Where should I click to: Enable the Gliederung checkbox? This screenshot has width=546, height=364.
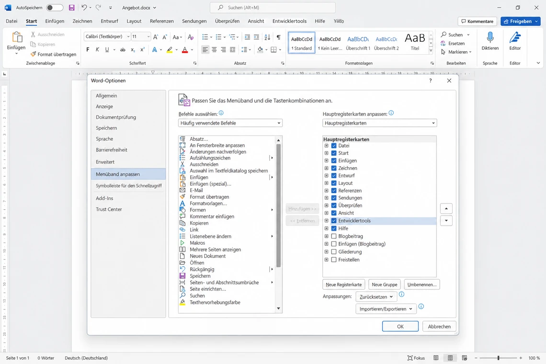(334, 251)
